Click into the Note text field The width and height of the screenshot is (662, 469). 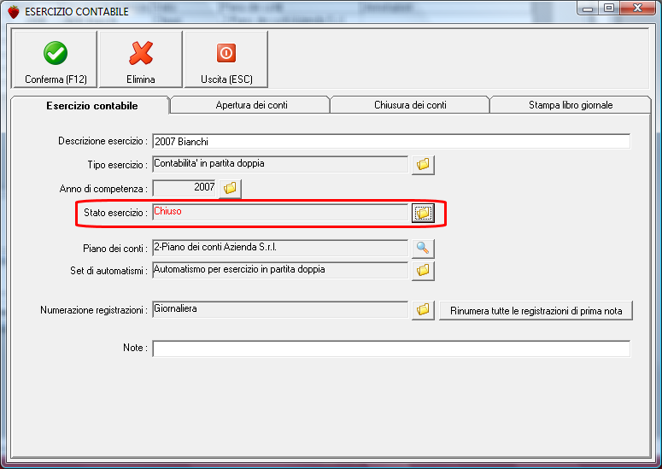click(391, 349)
